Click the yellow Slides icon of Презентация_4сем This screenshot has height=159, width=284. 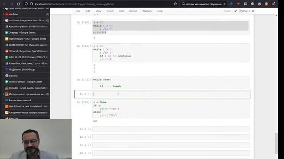click(7, 39)
